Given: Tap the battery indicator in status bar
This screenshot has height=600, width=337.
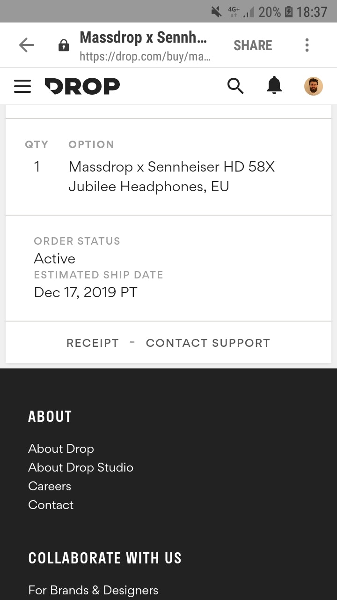Looking at the screenshot, I should [289, 12].
